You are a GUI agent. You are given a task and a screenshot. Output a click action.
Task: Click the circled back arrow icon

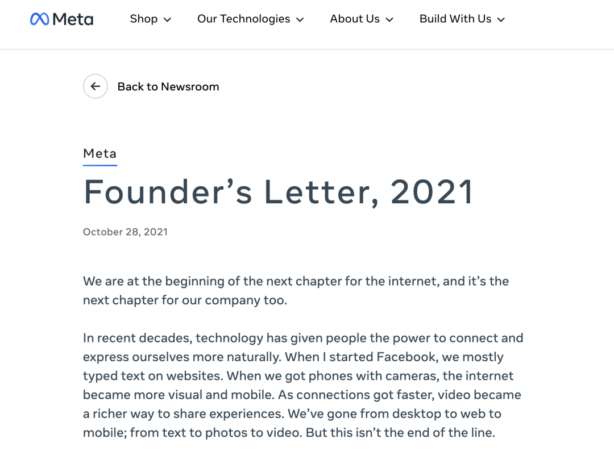point(95,86)
